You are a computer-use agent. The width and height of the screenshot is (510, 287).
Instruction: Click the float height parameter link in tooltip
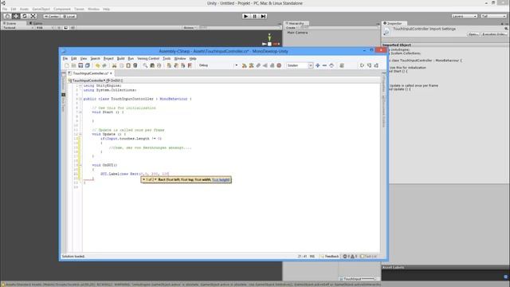221,179
